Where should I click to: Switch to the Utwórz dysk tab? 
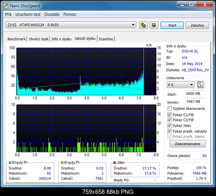pos(39,39)
